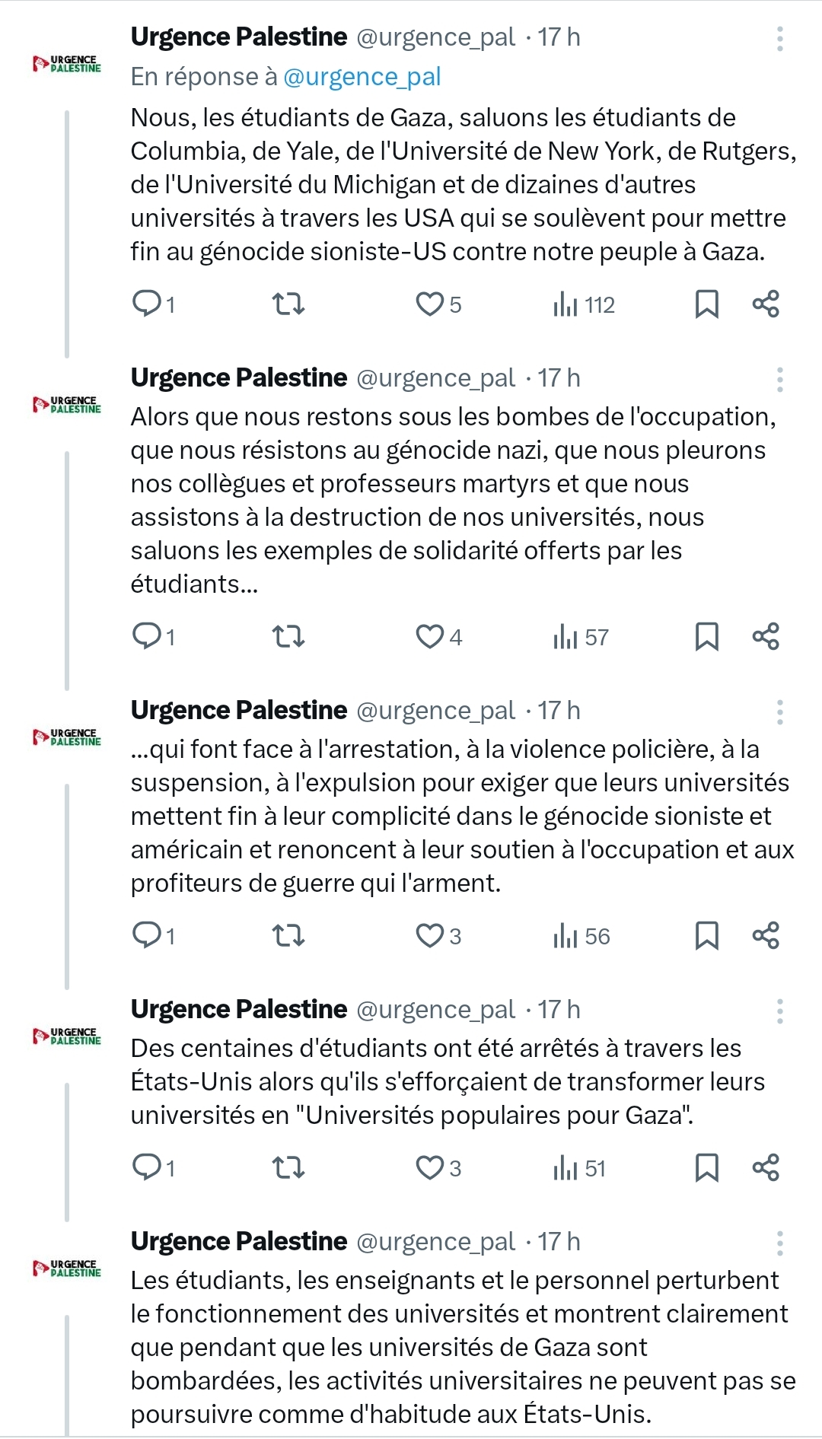Open Urgence Palestine avatar on the last tweet
822x1439 pixels.
pos(67,1268)
